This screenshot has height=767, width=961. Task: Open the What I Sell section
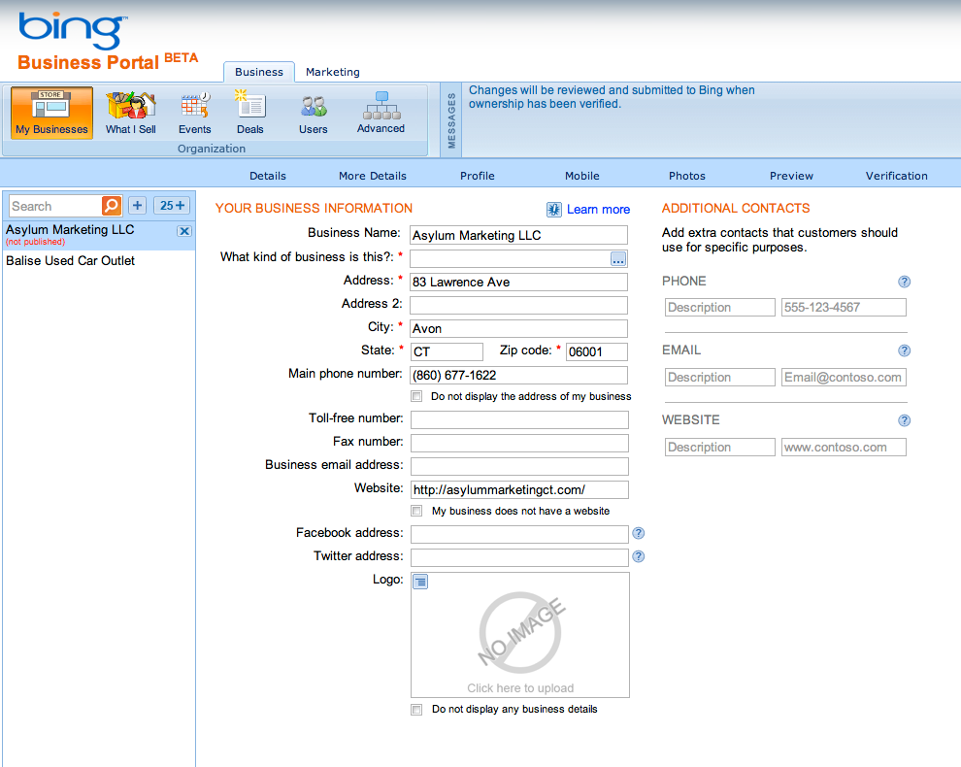tap(131, 113)
